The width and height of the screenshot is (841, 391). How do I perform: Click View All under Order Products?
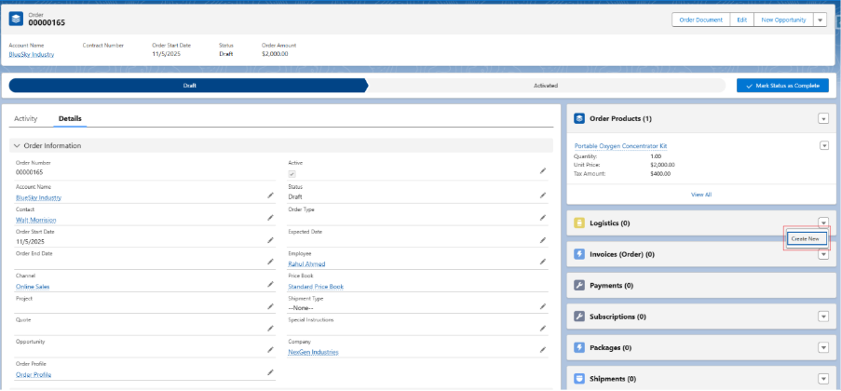(700, 195)
